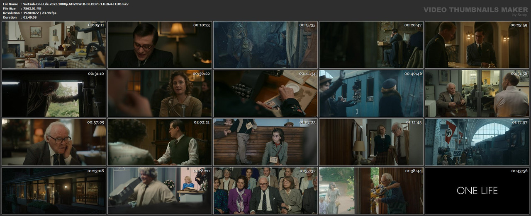Click the audience thumbnail stamped 01:33:32
The height and width of the screenshot is (216, 531).
click(265, 191)
